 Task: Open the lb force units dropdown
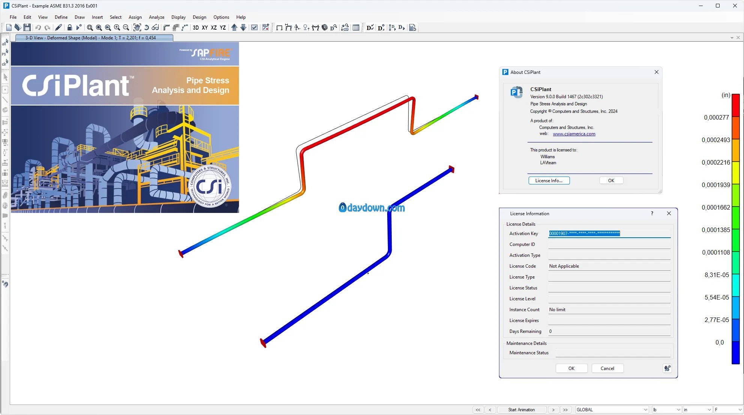(667, 410)
